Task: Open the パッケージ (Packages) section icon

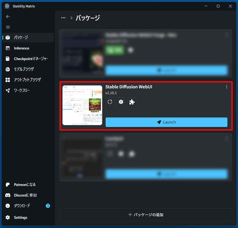Action: click(x=8, y=38)
